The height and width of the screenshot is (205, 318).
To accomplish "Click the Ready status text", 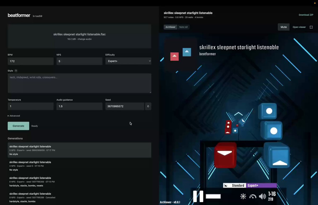I will [35, 126].
